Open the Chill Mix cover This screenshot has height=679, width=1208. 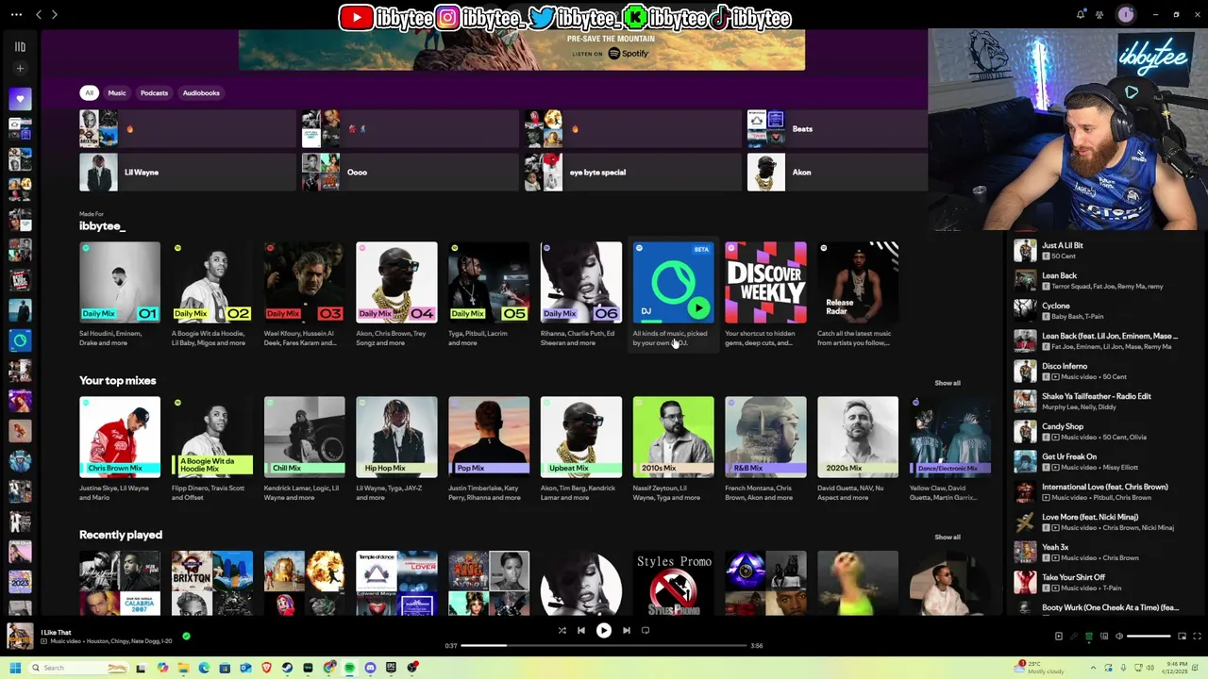304,437
